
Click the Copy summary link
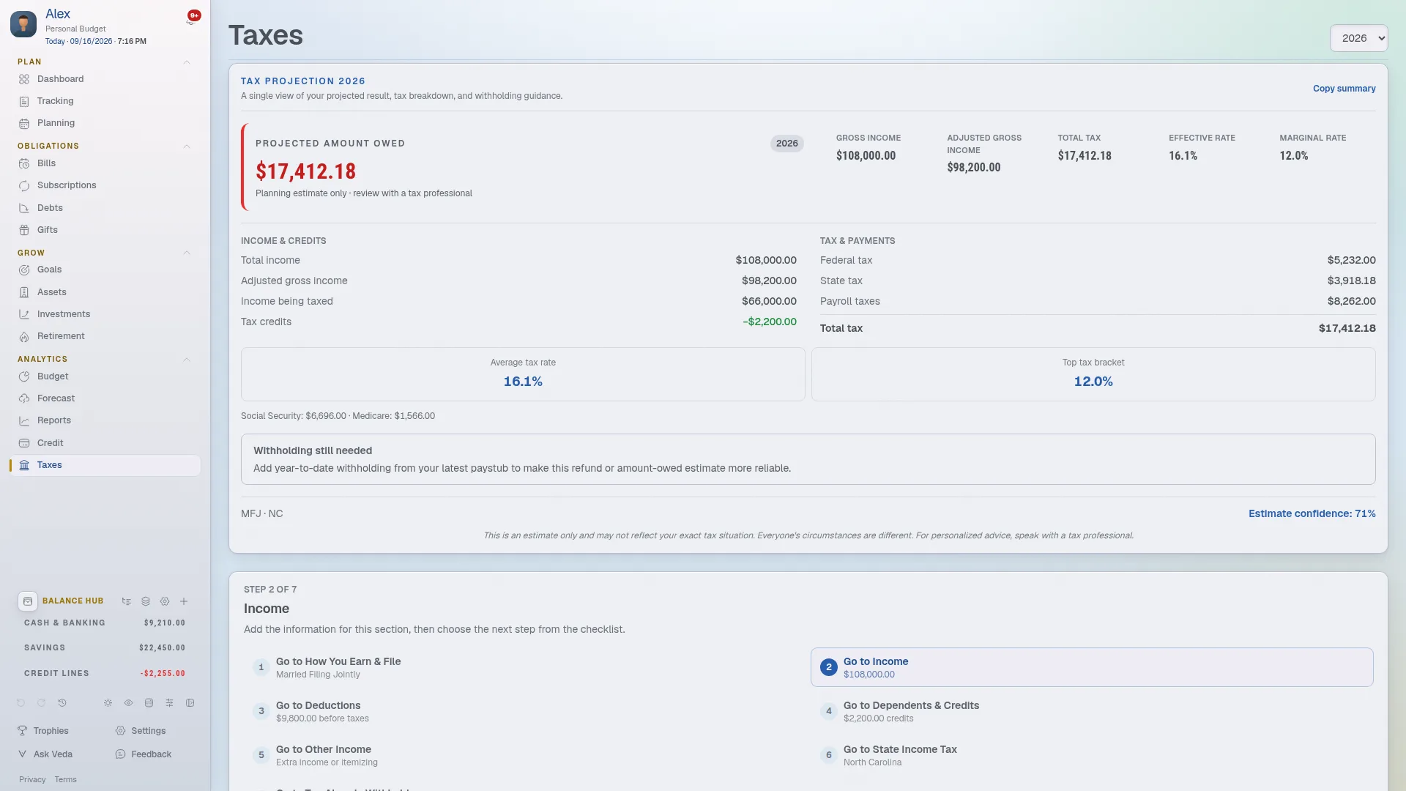pos(1344,89)
